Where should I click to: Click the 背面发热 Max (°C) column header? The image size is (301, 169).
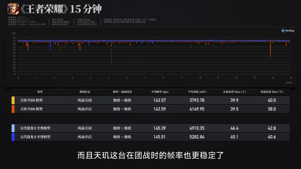tap(272, 92)
